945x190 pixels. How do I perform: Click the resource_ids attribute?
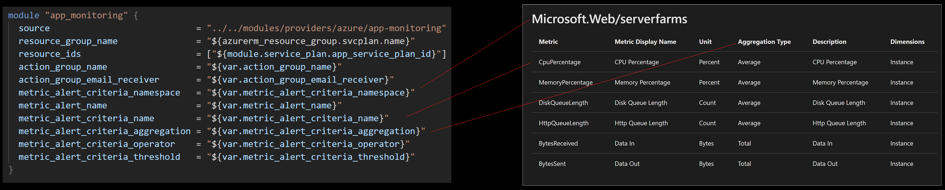[50, 54]
